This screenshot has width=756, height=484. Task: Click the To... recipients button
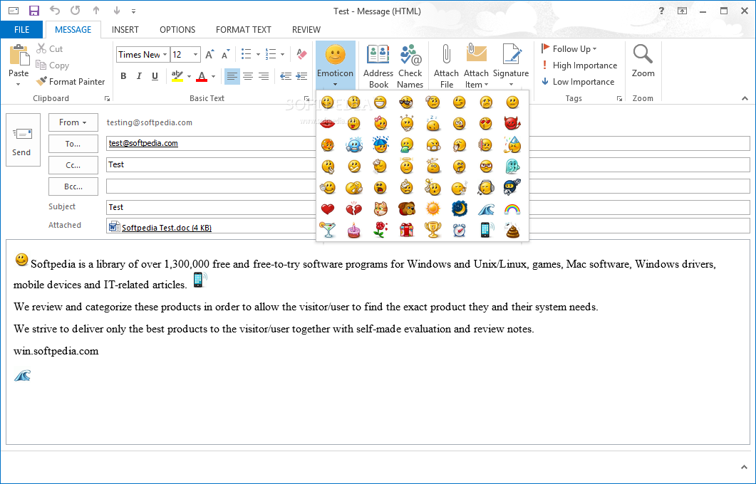coord(73,144)
